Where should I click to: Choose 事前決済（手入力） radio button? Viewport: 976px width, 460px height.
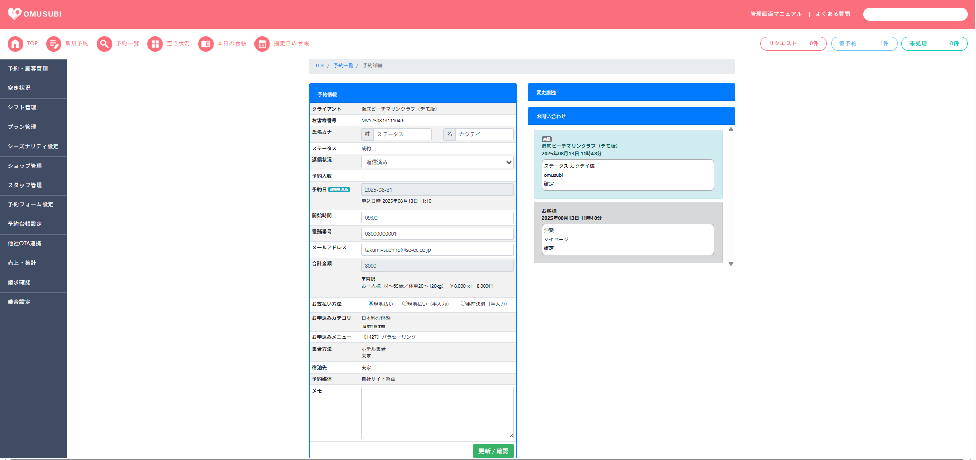(463, 304)
